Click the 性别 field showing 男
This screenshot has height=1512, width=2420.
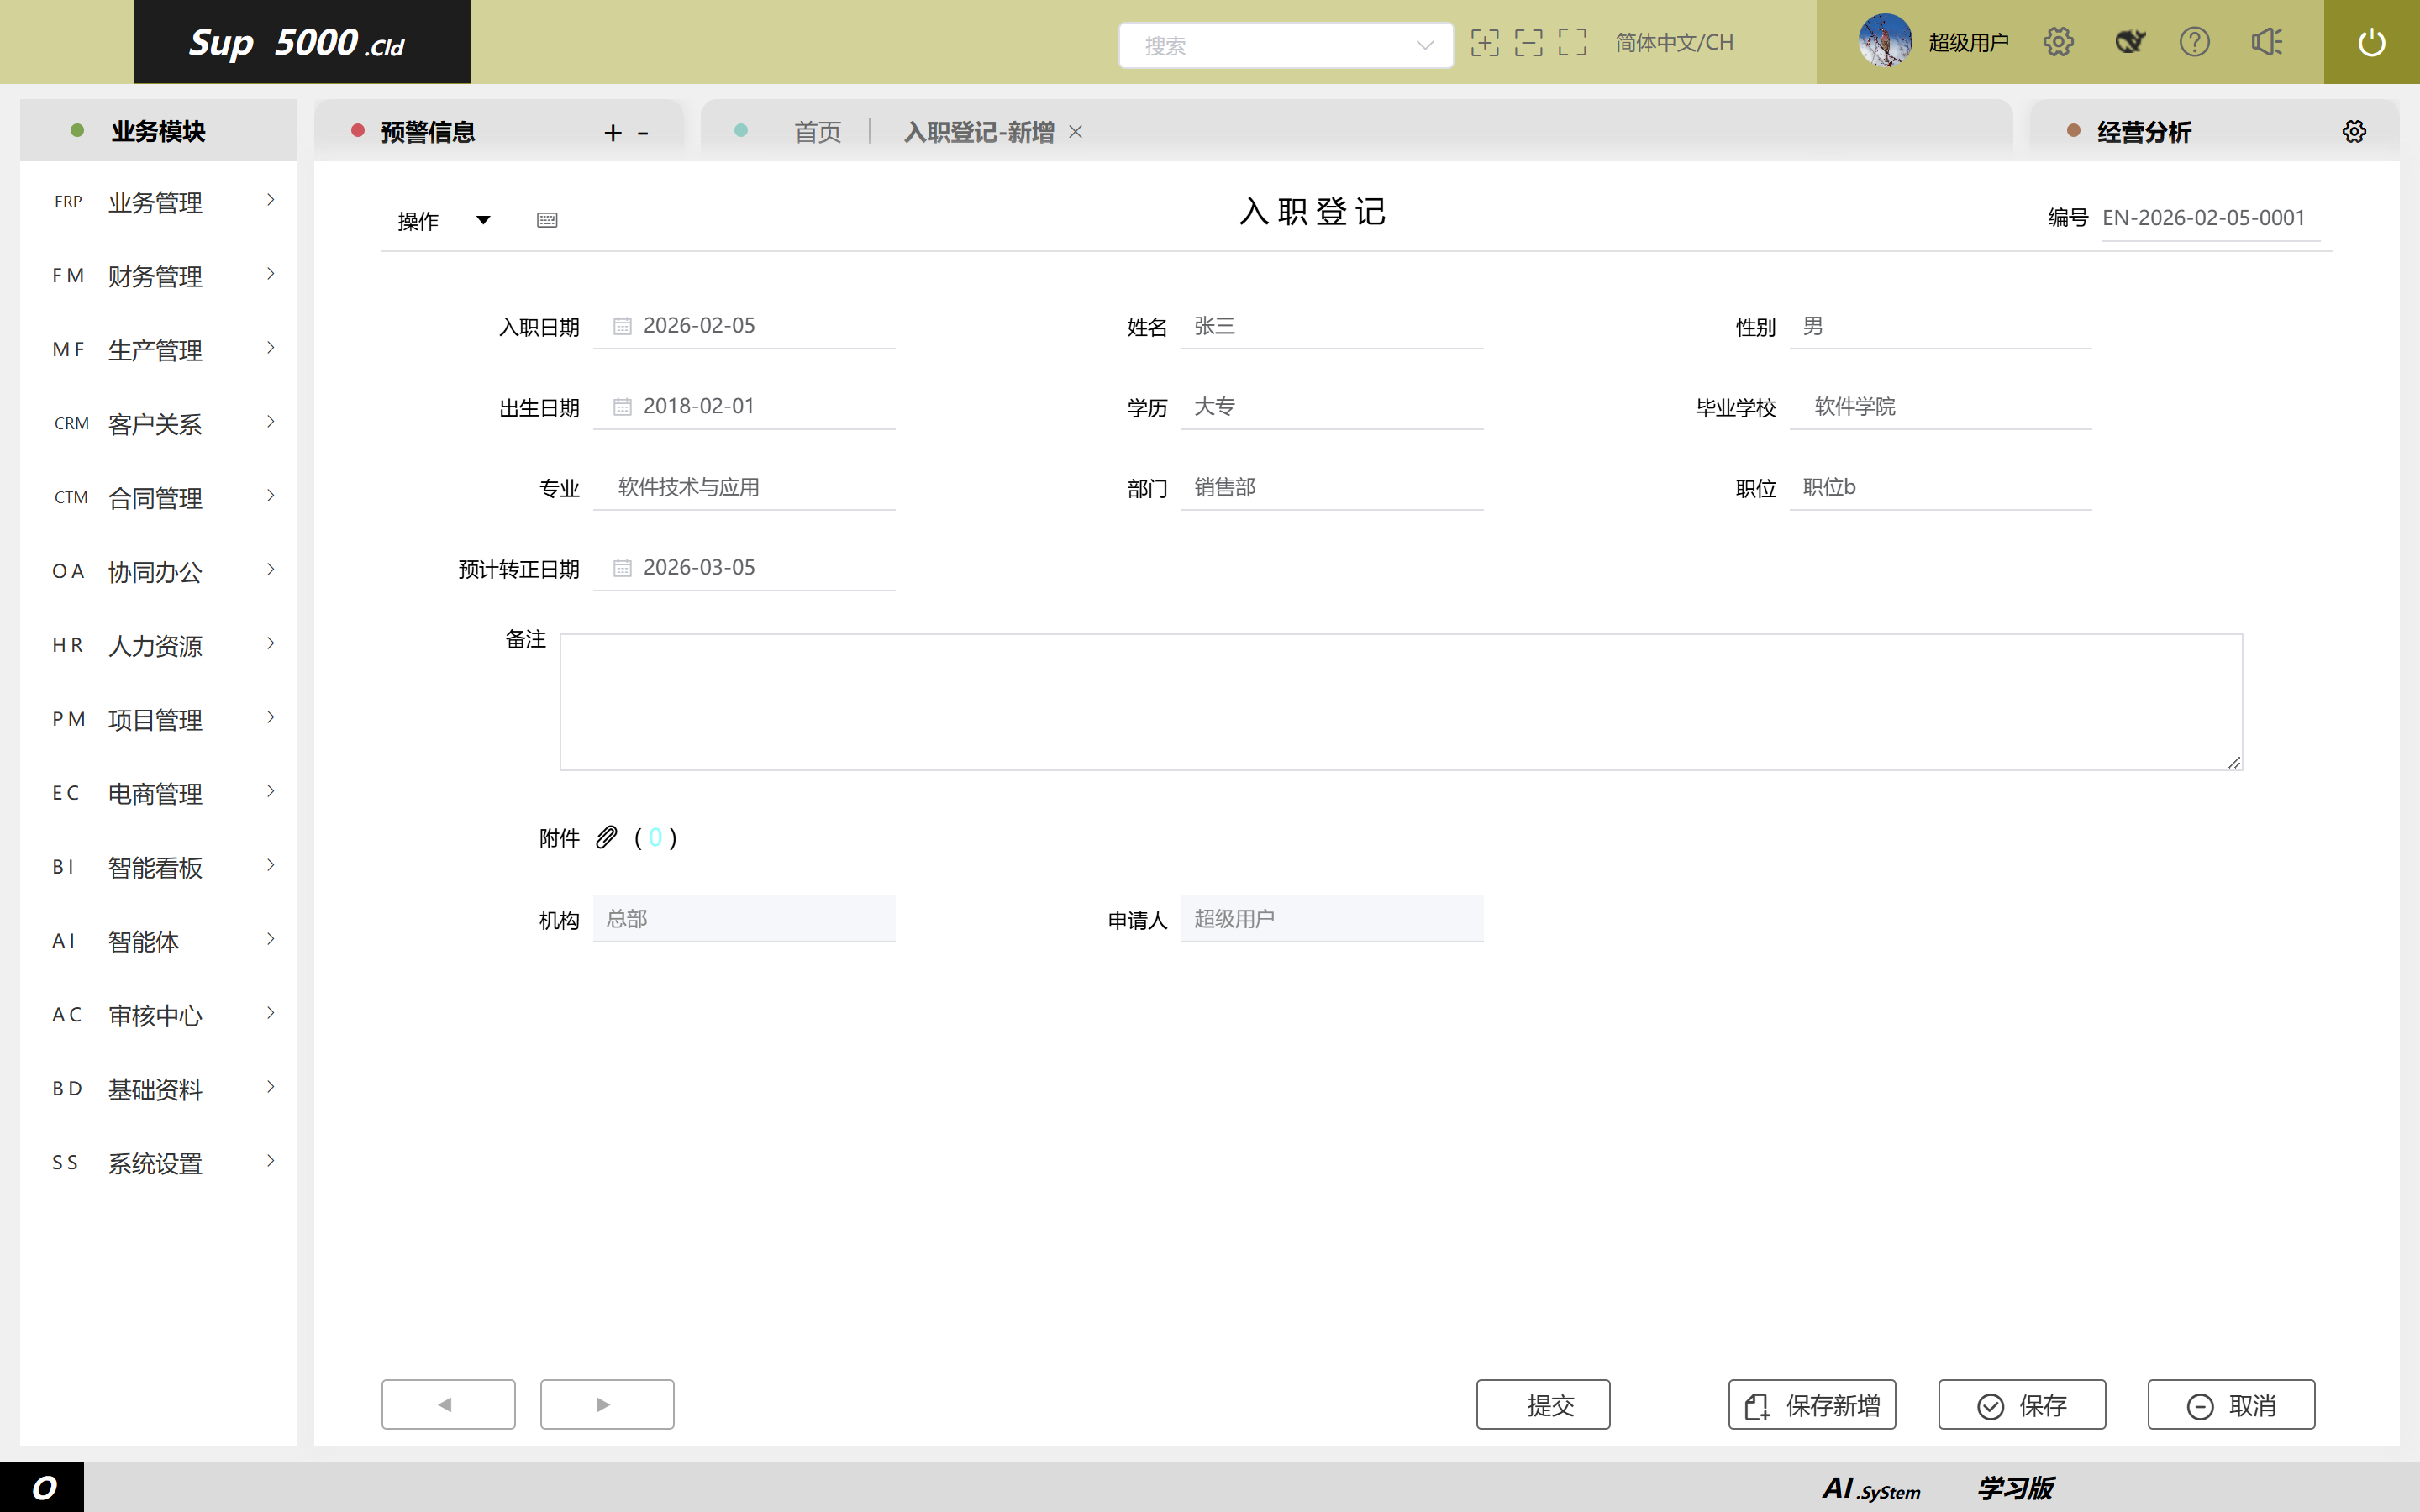(x=1940, y=326)
